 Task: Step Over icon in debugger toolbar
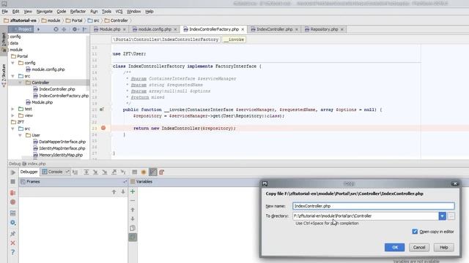click(x=86, y=172)
